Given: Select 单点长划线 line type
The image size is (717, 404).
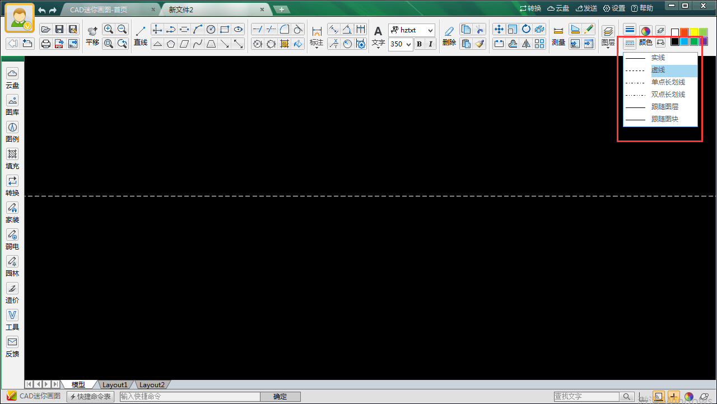Looking at the screenshot, I should [x=660, y=83].
